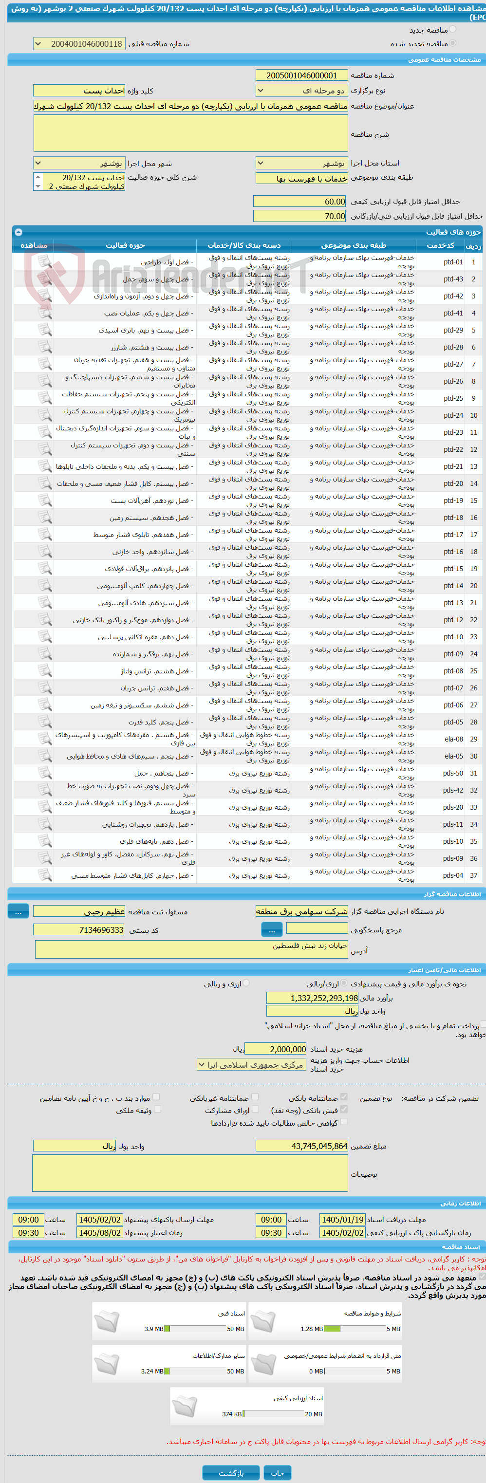Step up the شرح کلی حوزه فعالیت list
486x1483 pixels.
click(x=38, y=177)
